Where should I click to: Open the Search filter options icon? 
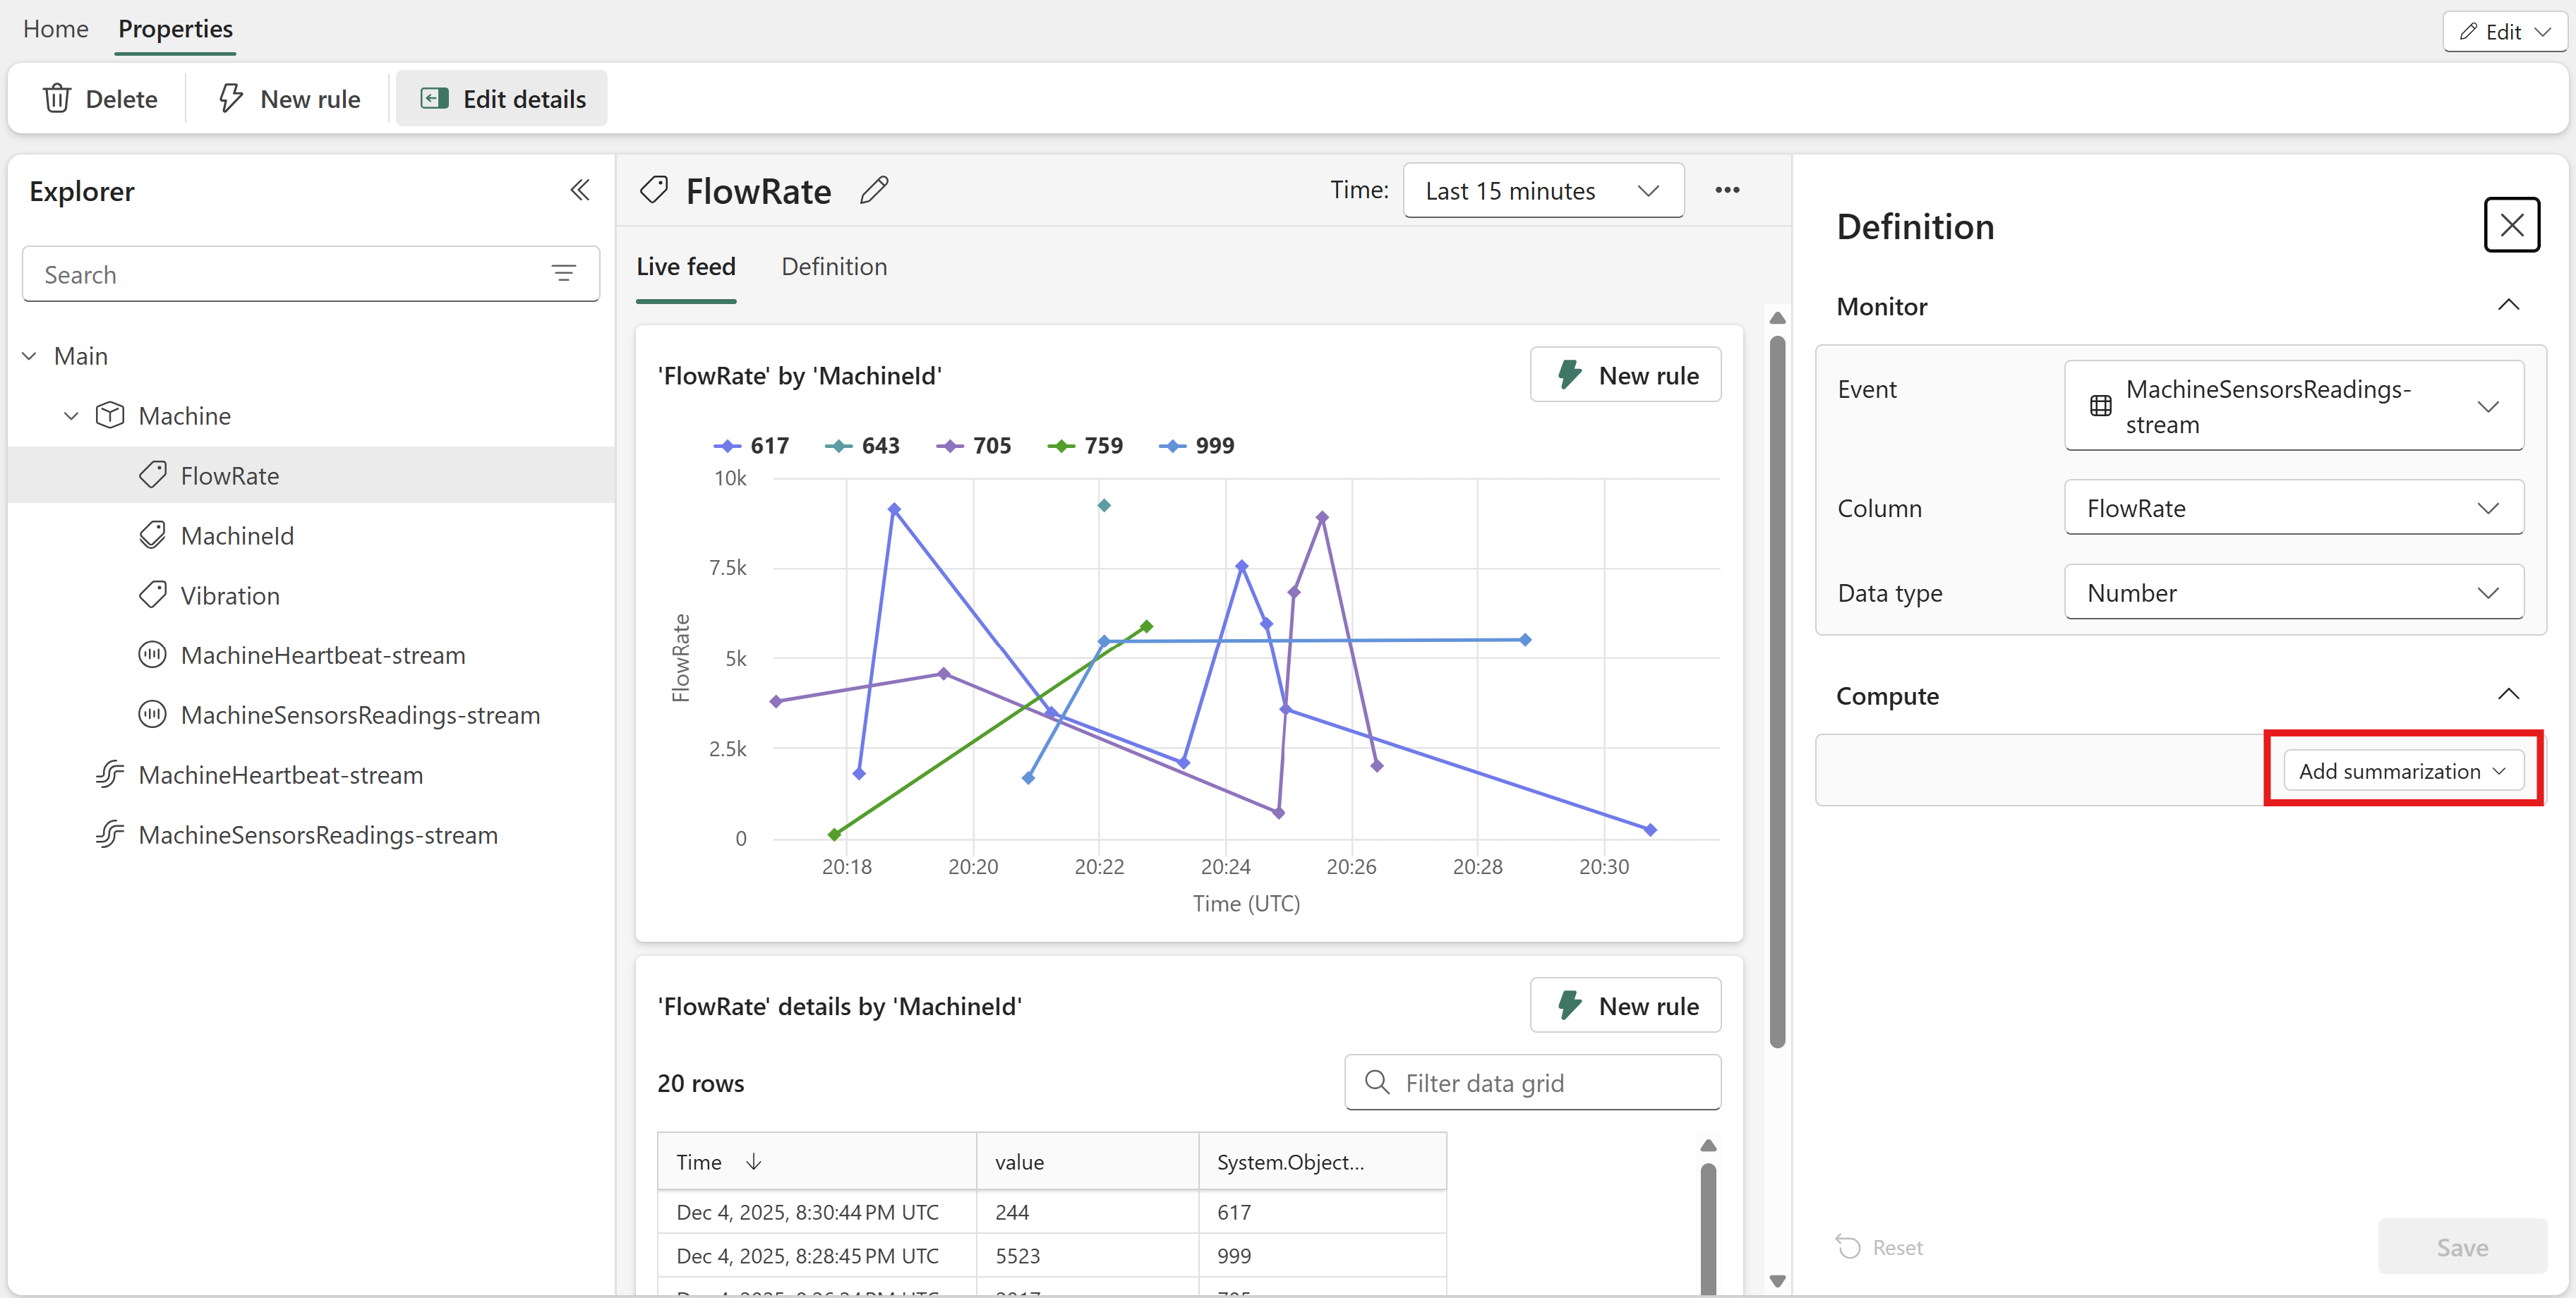[564, 274]
